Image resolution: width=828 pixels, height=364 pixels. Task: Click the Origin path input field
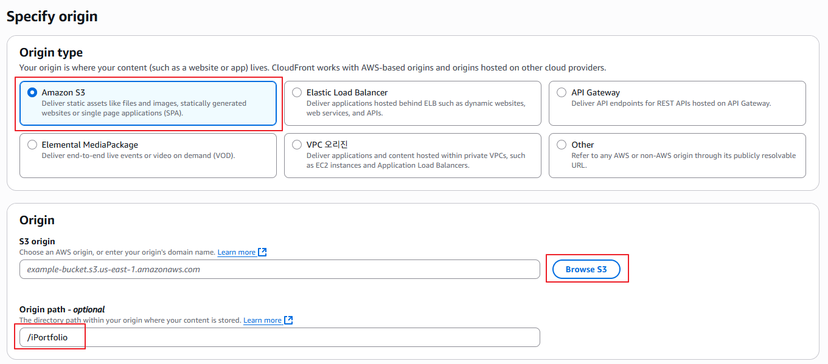[x=280, y=337]
